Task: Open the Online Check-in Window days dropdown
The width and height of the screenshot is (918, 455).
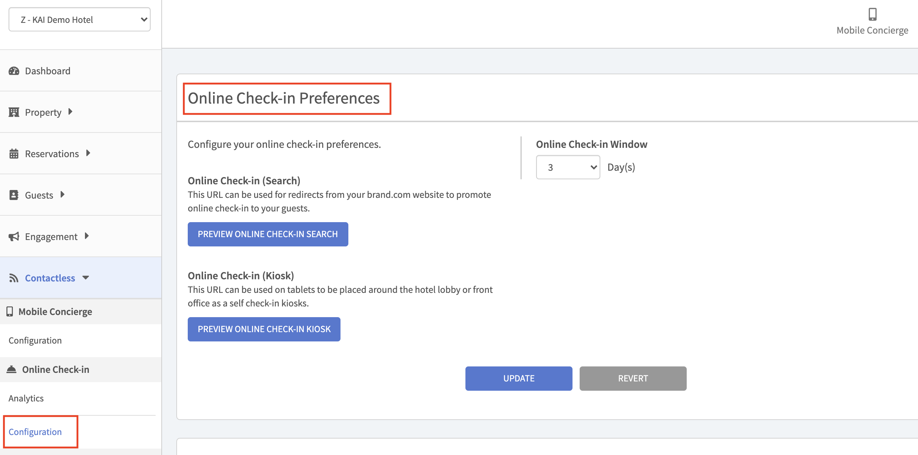Action: (x=568, y=167)
